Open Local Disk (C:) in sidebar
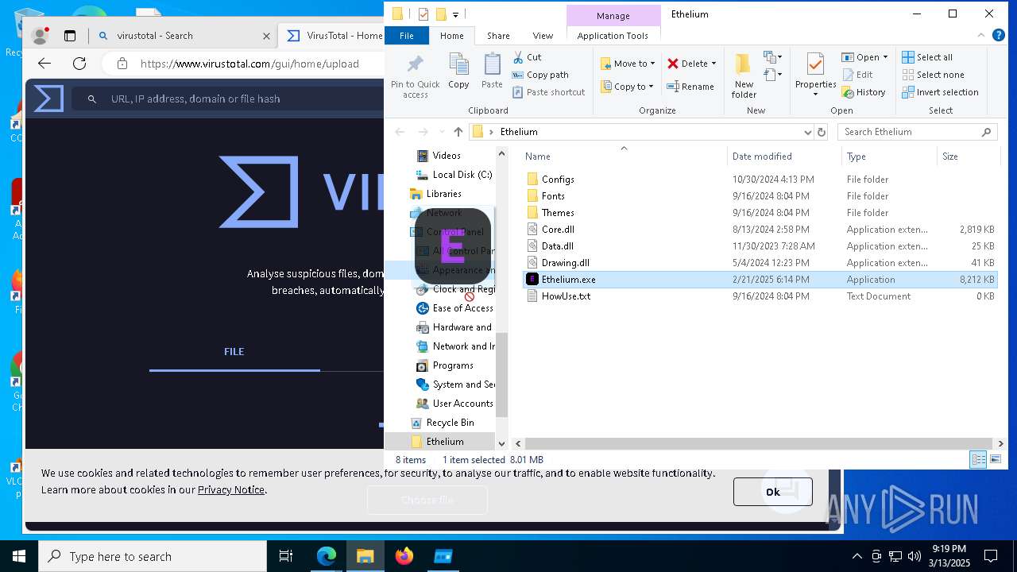The height and width of the screenshot is (572, 1017). (x=462, y=175)
